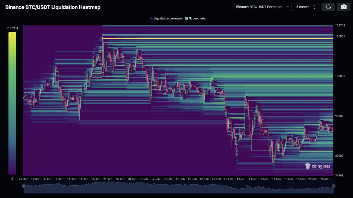Click the 18 Mar date axis label
The image size is (353, 198).
tap(301, 179)
